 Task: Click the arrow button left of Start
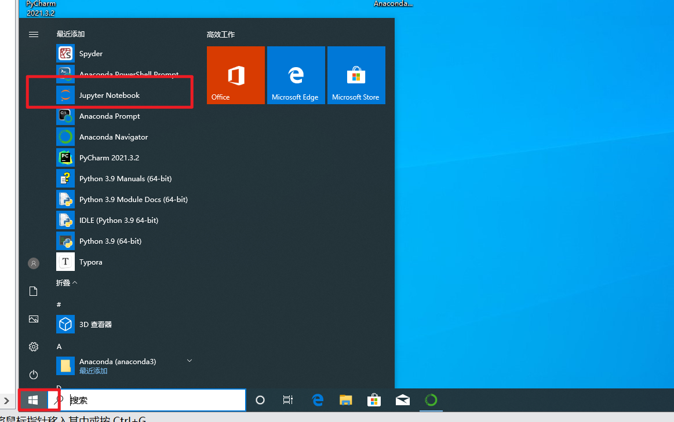(7, 401)
